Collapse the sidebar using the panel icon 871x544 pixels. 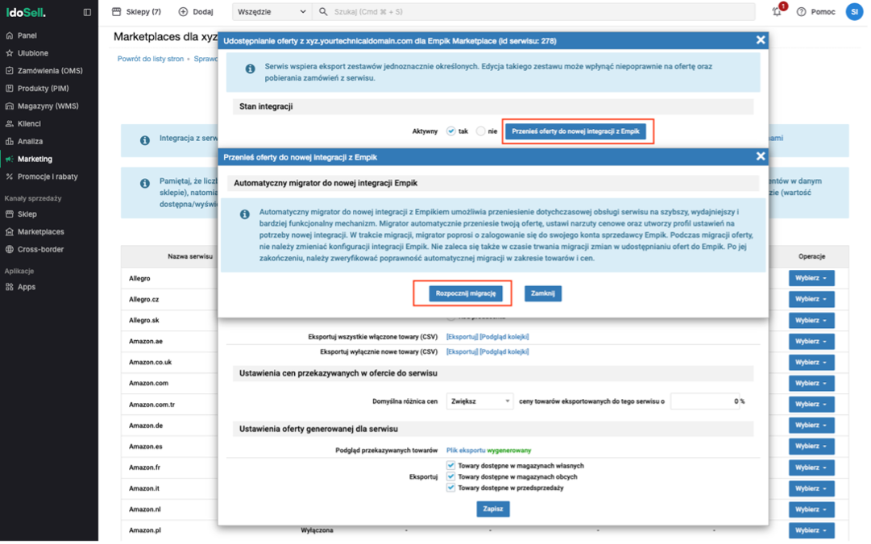point(87,11)
